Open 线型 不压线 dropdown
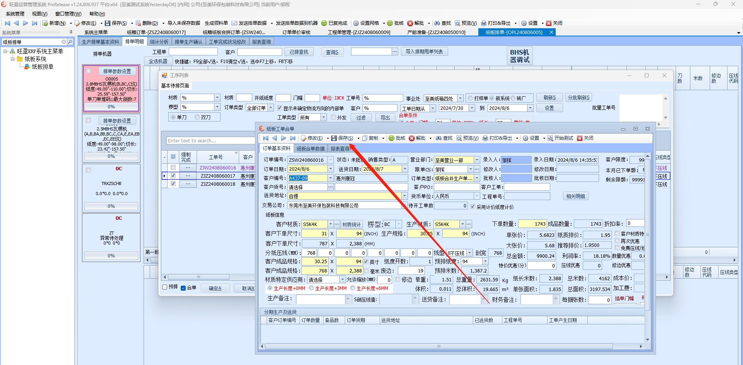The width and height of the screenshot is (743, 365). 470,253
